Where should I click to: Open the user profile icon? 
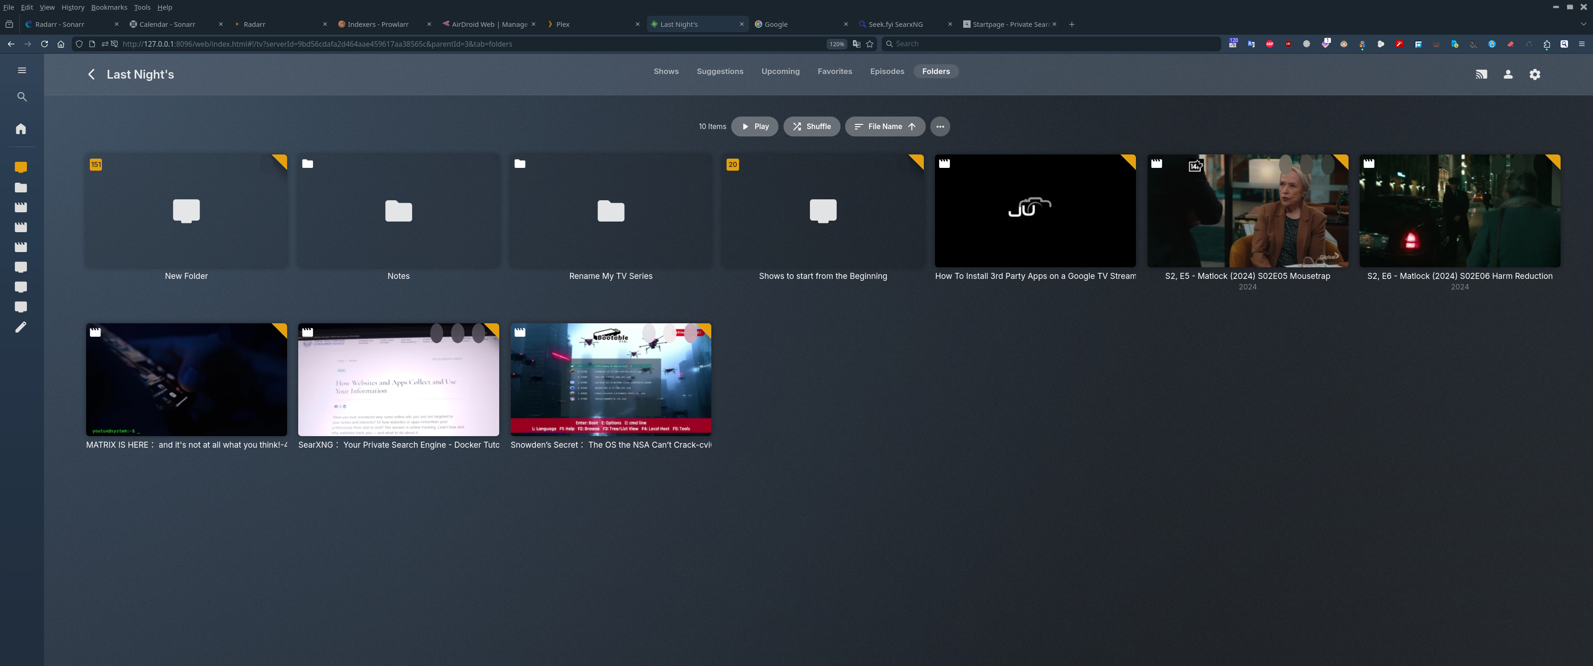[x=1508, y=75]
